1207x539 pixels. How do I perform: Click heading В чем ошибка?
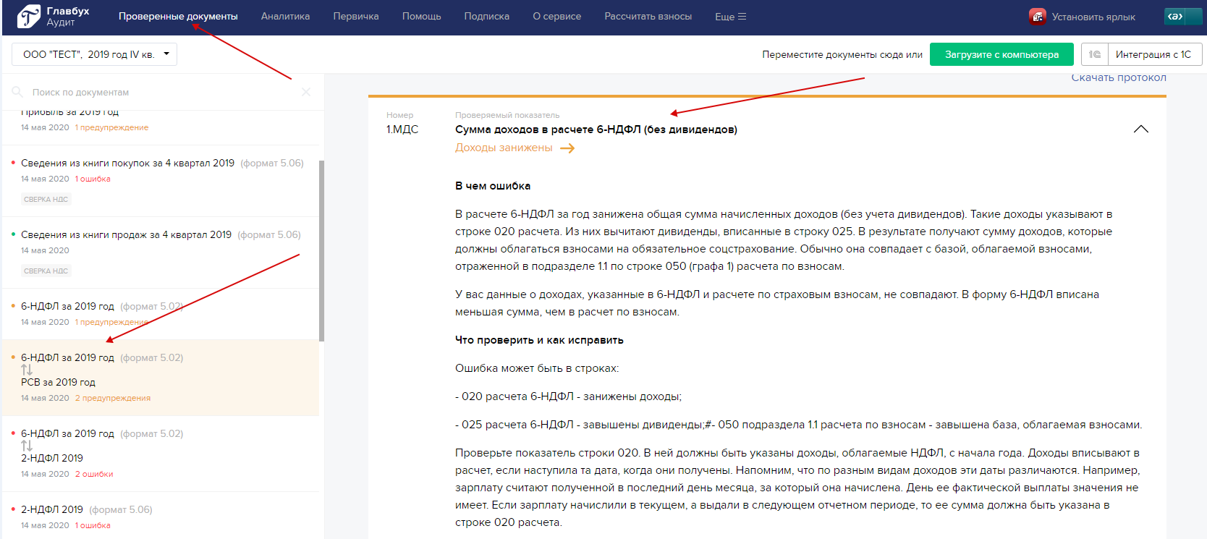[x=493, y=186]
